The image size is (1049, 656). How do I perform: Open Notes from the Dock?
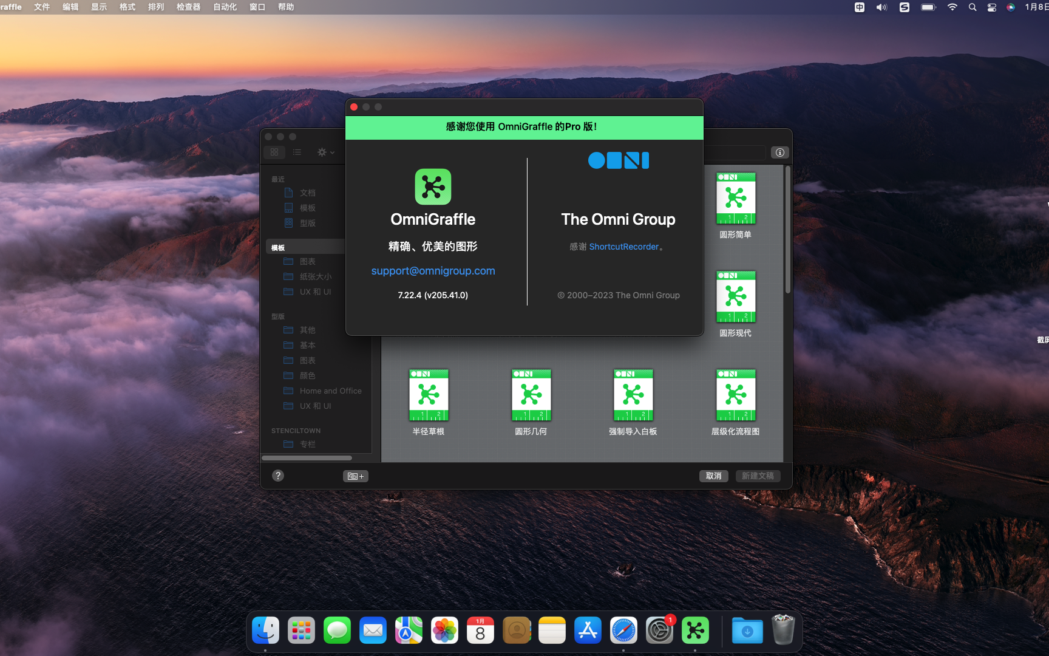(x=552, y=630)
